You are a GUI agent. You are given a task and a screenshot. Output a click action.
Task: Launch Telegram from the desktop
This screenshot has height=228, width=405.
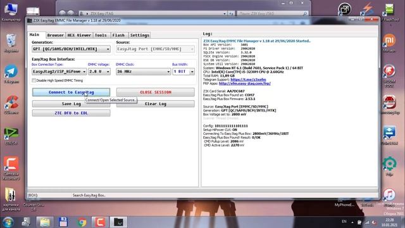[11, 73]
